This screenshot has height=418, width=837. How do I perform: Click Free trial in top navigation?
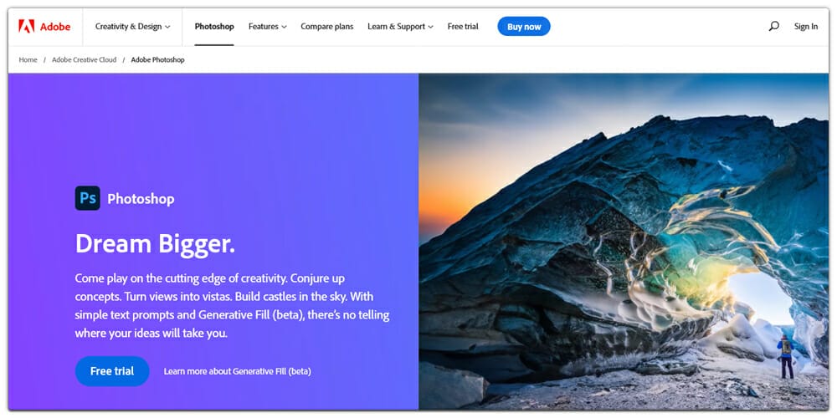(463, 27)
